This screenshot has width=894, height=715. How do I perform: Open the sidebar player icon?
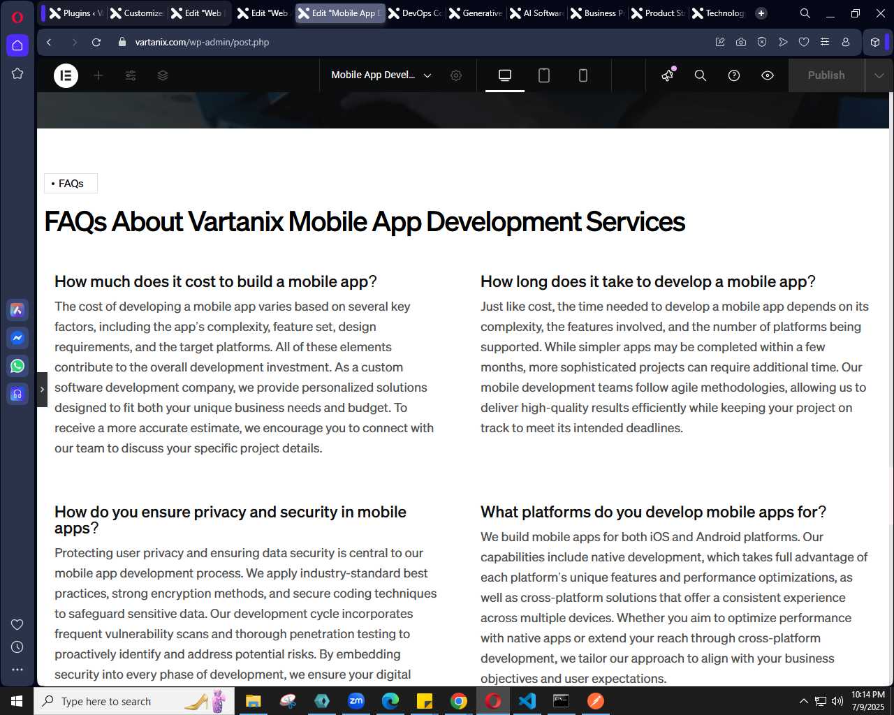click(x=17, y=394)
